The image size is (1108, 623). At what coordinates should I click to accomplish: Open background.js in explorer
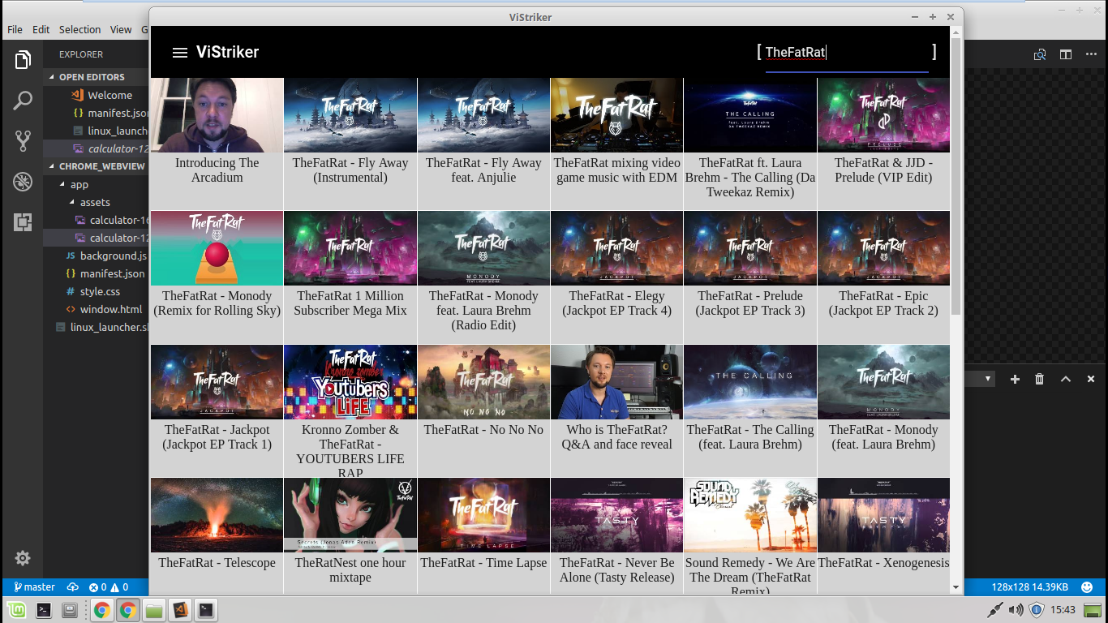coord(96,256)
